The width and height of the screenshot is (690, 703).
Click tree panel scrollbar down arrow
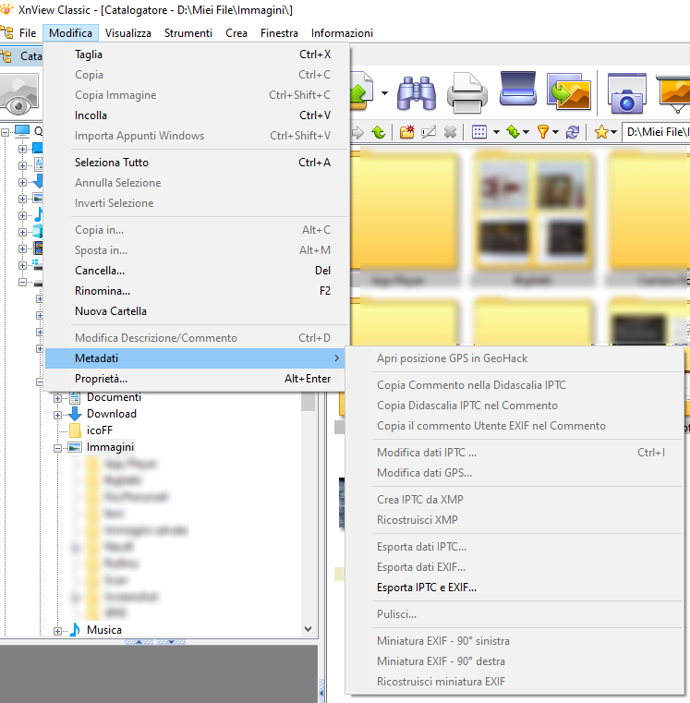coord(308,629)
